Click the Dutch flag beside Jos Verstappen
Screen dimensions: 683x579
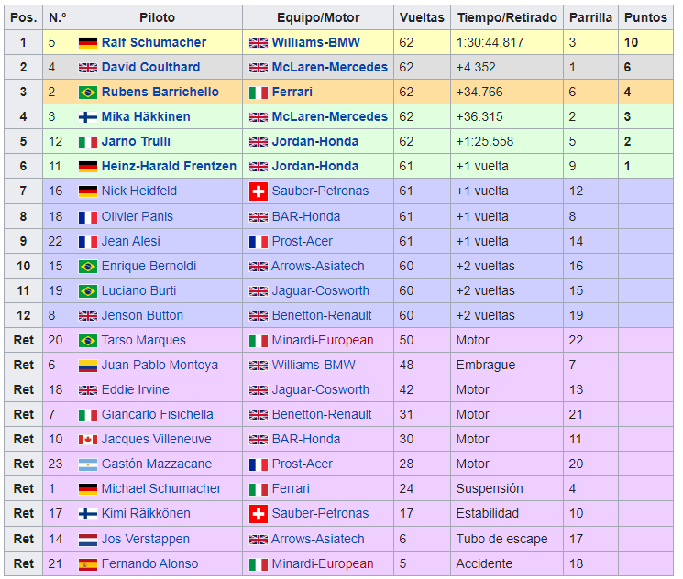pyautogui.click(x=88, y=539)
